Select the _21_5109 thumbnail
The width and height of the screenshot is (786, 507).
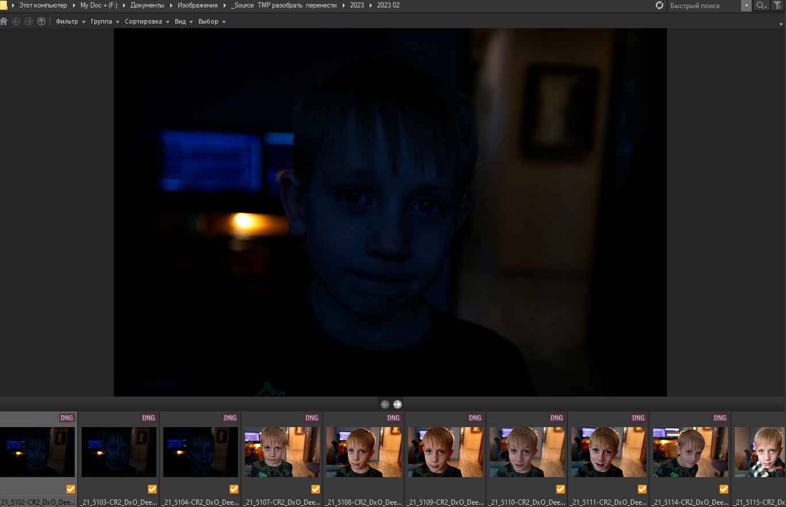click(x=446, y=452)
